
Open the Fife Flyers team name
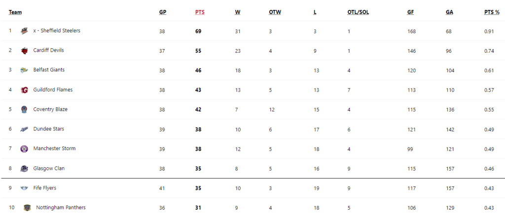45,188
